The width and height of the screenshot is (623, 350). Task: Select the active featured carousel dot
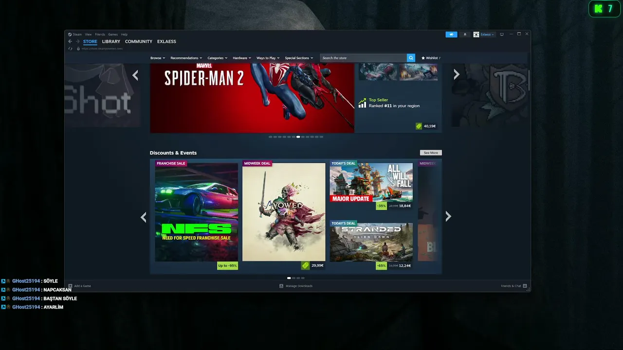tap(298, 137)
